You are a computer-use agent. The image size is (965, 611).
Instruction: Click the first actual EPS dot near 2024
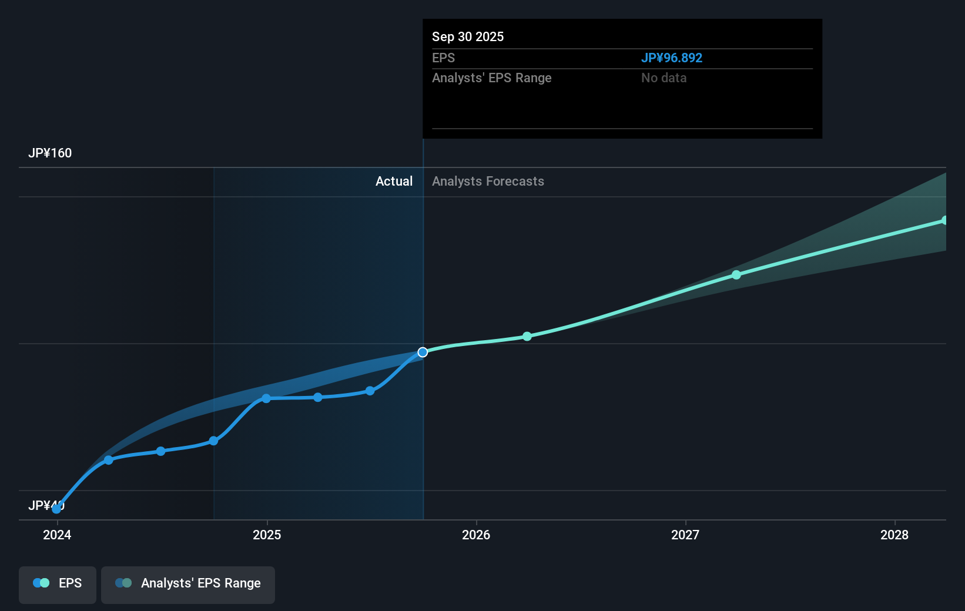56,509
